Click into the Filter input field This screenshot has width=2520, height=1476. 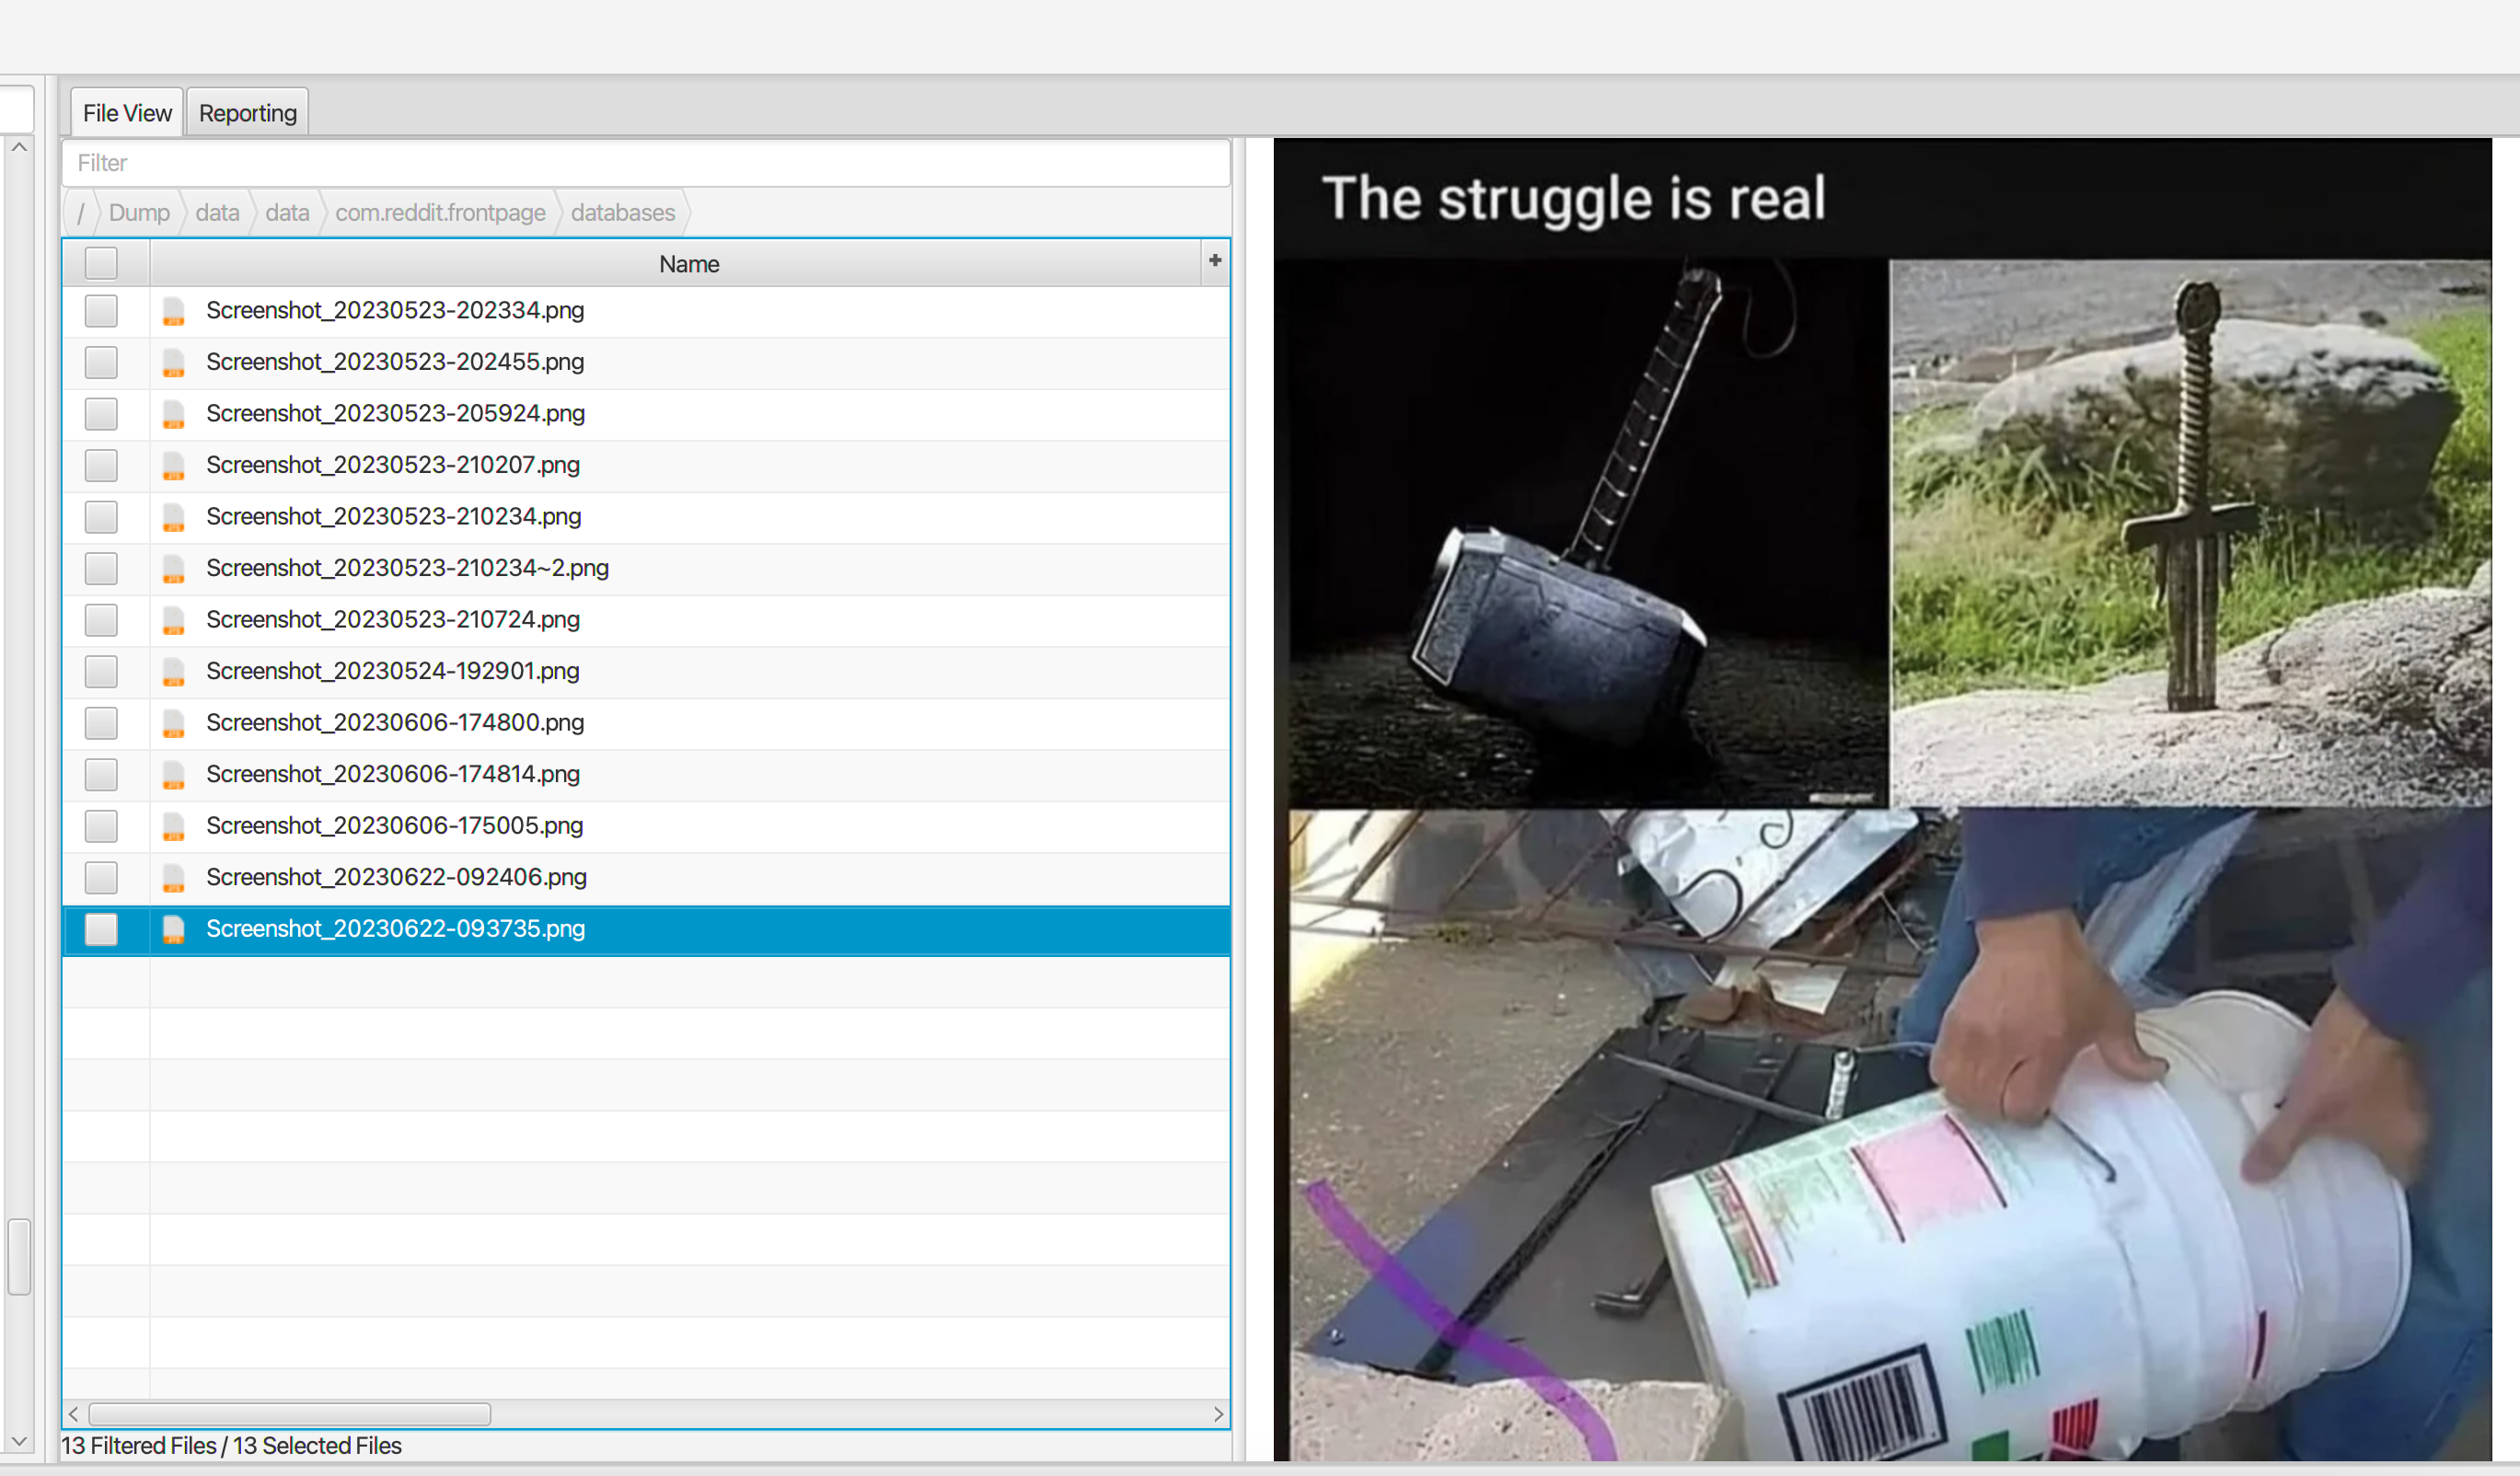click(x=646, y=163)
